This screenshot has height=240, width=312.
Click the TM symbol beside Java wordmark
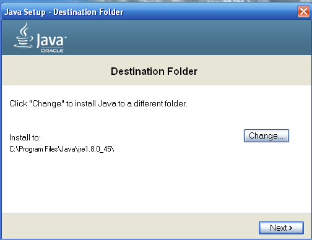pyautogui.click(x=65, y=38)
